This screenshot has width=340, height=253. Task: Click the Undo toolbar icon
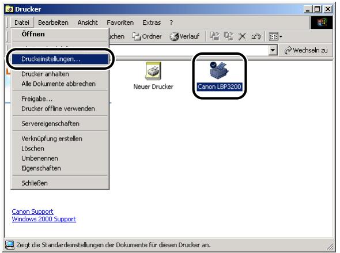coord(256,36)
